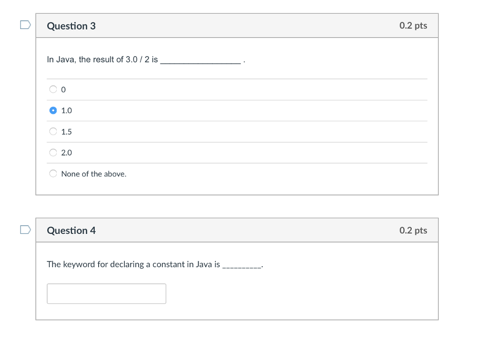The width and height of the screenshot is (488, 339).
Task: Click the Question 3 title
Action: click(x=71, y=26)
